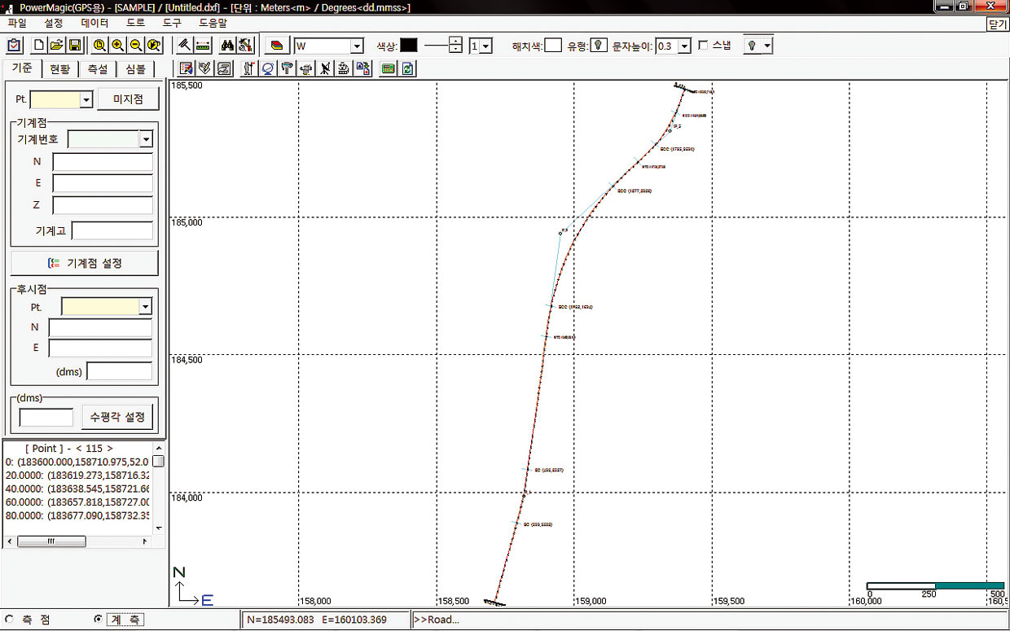Click the black 색상 color swatch
1010x631 pixels.
(409, 46)
